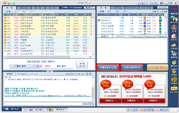Open 최근대국자 tab in user panel
Screen dimensions: 179x113
pos(132,8)
